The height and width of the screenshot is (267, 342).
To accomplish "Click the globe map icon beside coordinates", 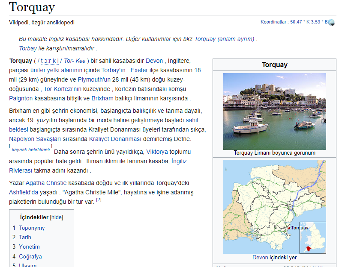I will point(331,22).
